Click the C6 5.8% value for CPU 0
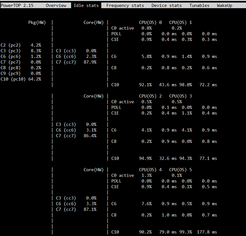This screenshot has width=246, height=236. point(147,56)
